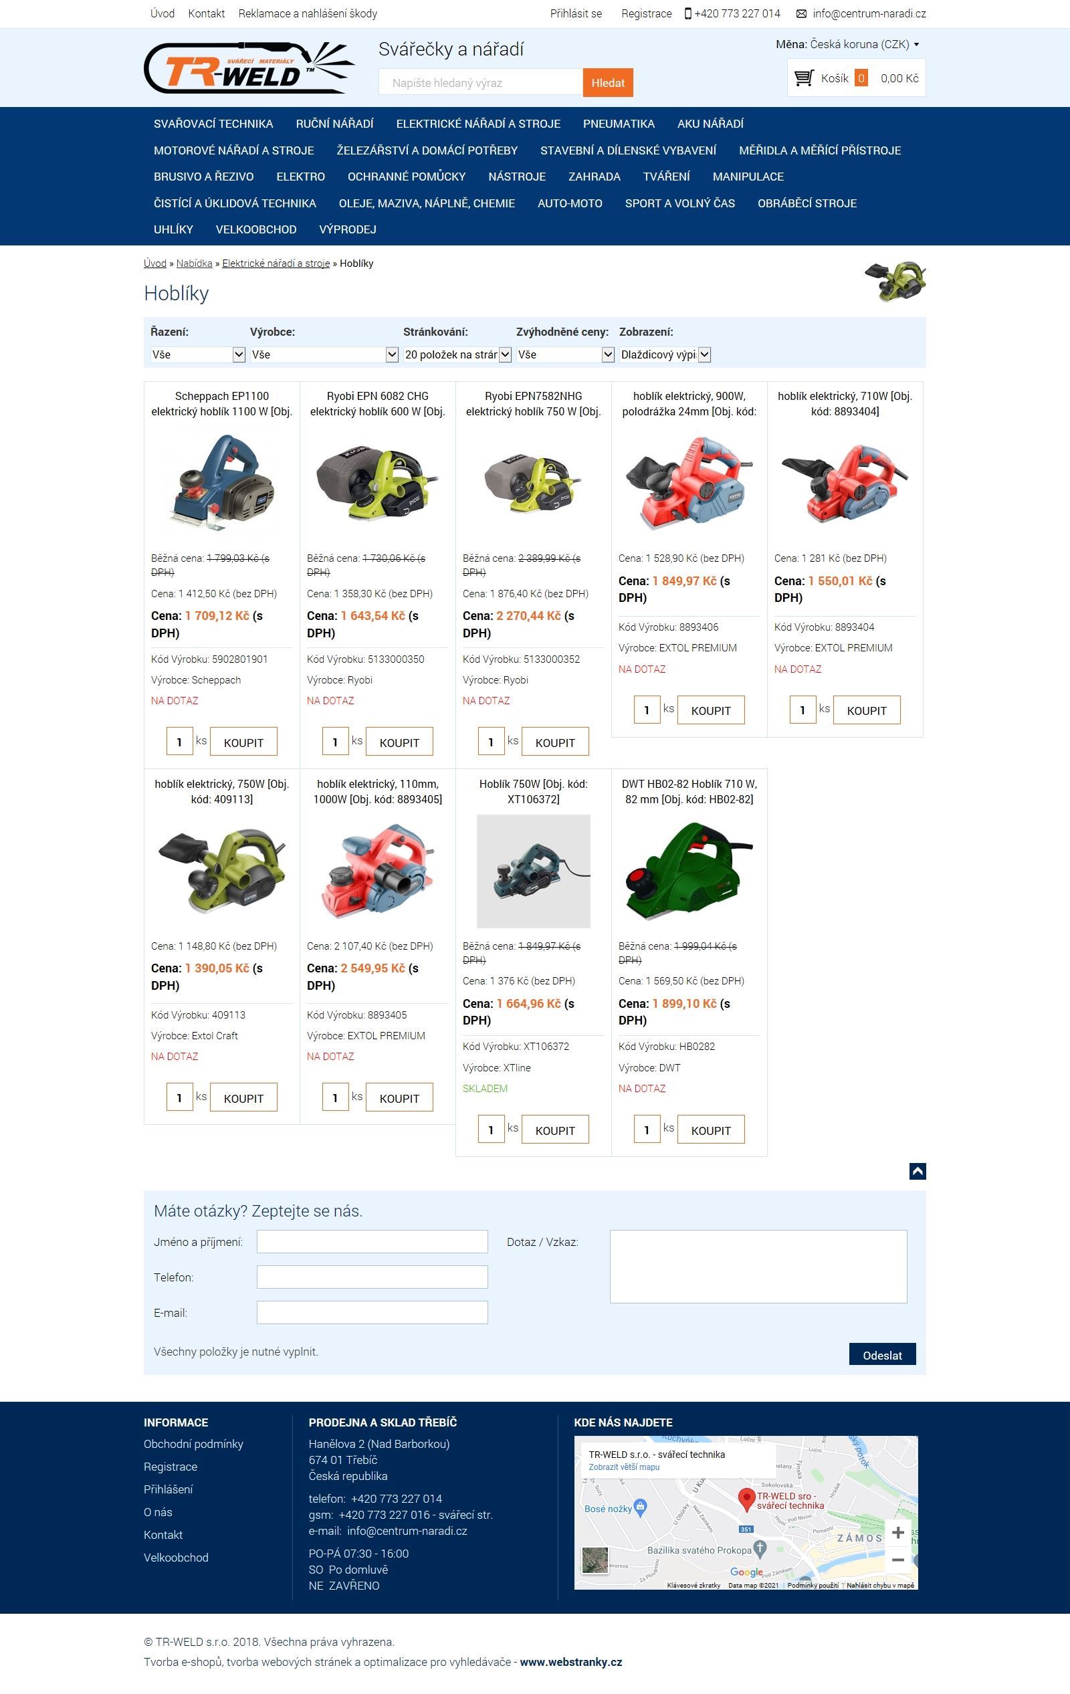Click the scroll-to-top arrow icon
This screenshot has height=1694, width=1070.
point(918,1170)
